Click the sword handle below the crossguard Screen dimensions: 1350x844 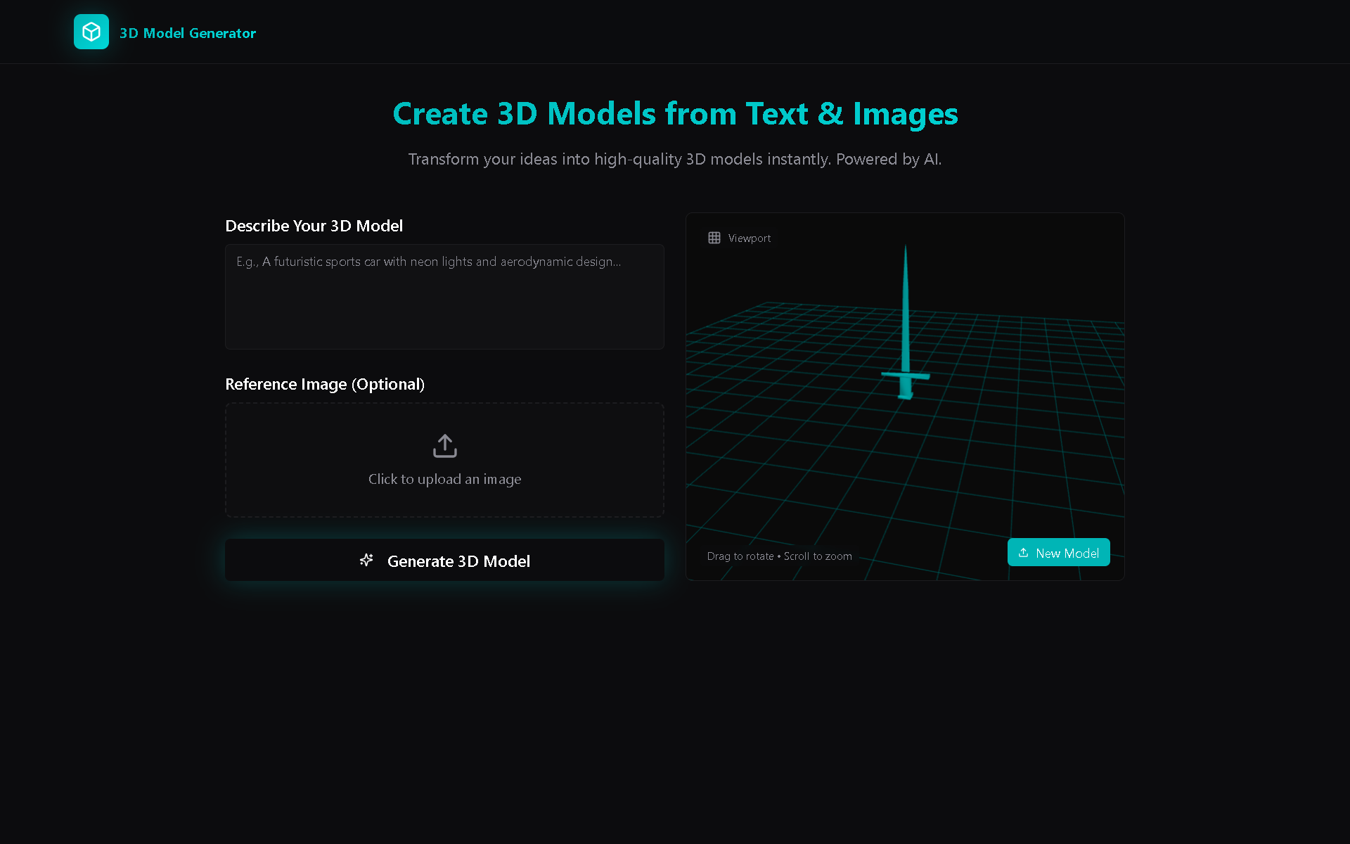pos(906,388)
